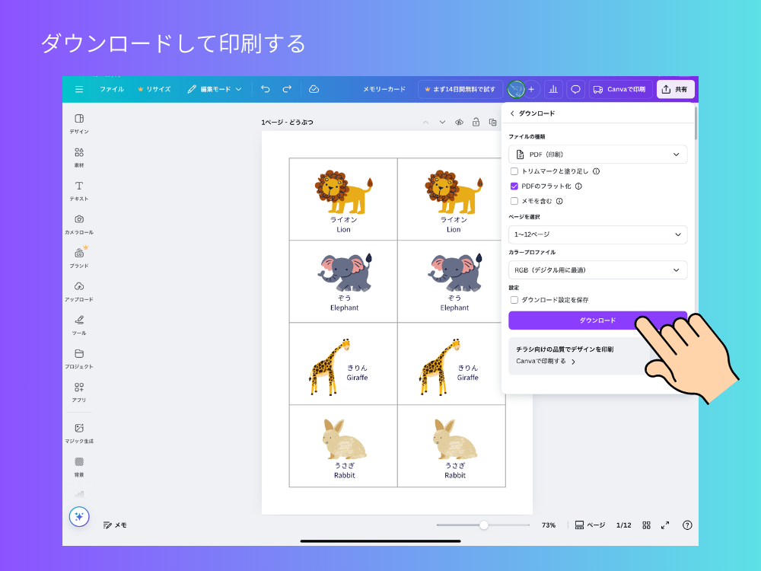Screen dimensions: 761x571
Task: Open the ページを選択 dropdown for 1~12ページ
Action: 597,234
